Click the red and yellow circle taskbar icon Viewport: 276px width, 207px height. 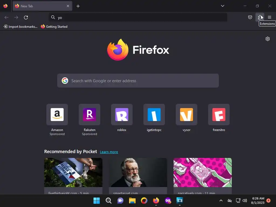pos(144,201)
